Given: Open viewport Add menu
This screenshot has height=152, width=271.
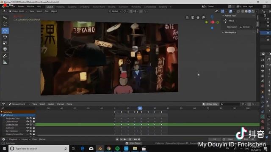Looking at the screenshot, I should [47, 11].
